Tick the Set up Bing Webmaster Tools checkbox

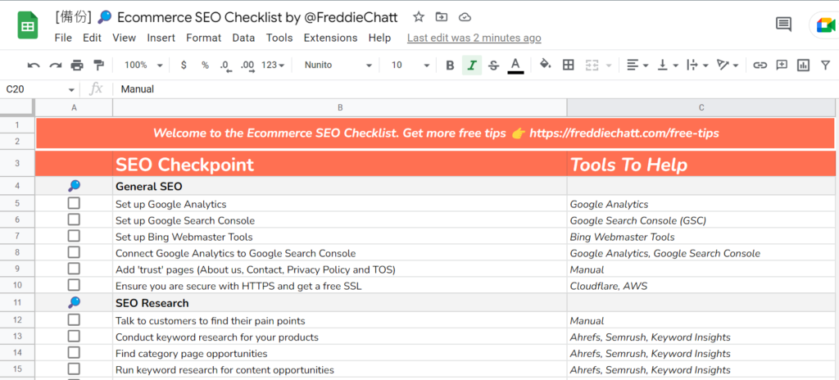pyautogui.click(x=74, y=236)
